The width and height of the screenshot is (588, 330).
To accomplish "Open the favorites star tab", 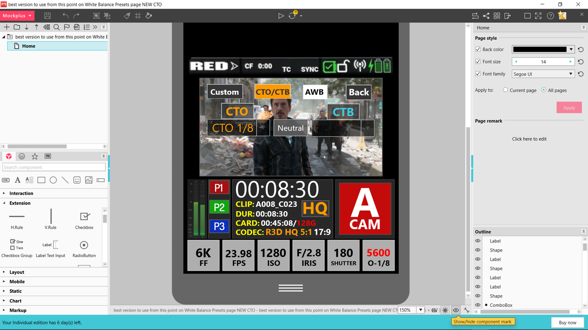I will tap(34, 156).
